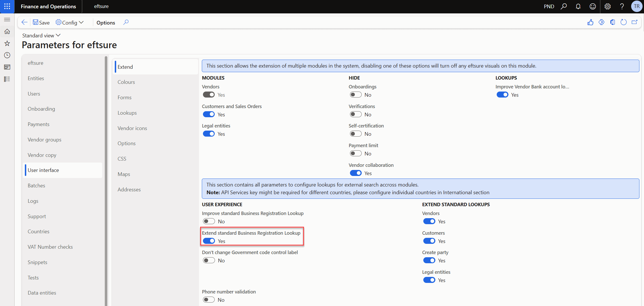Refresh the page
The image size is (644, 306).
tap(623, 22)
